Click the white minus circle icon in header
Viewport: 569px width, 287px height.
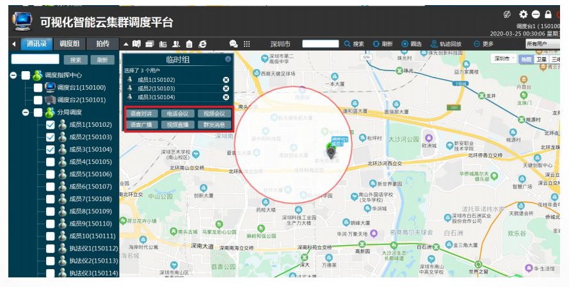coord(536,15)
